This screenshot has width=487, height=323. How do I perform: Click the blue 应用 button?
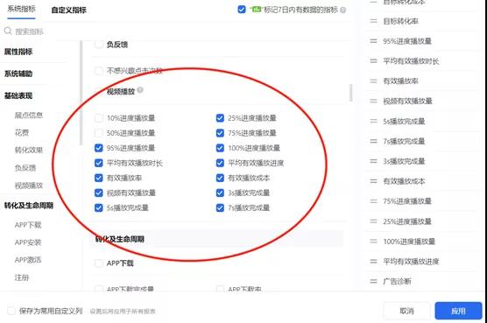pos(458,311)
